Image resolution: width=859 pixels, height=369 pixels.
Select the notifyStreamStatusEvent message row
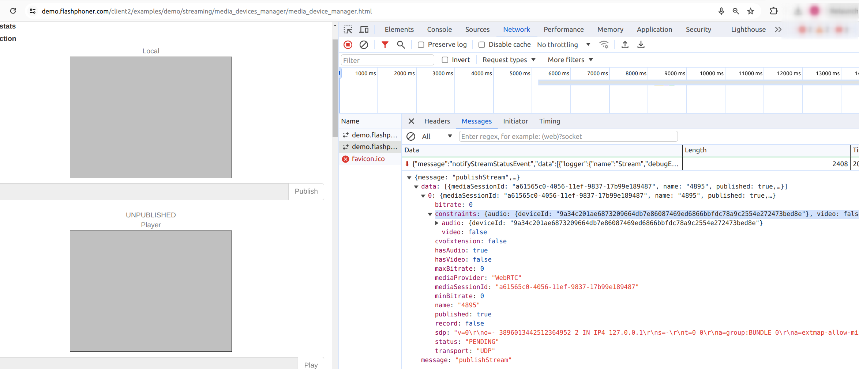630,164
